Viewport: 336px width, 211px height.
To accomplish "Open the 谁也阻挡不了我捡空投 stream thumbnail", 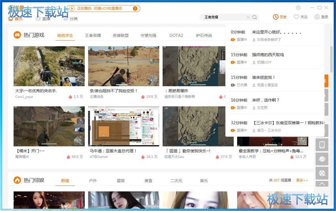I will click(124, 66).
